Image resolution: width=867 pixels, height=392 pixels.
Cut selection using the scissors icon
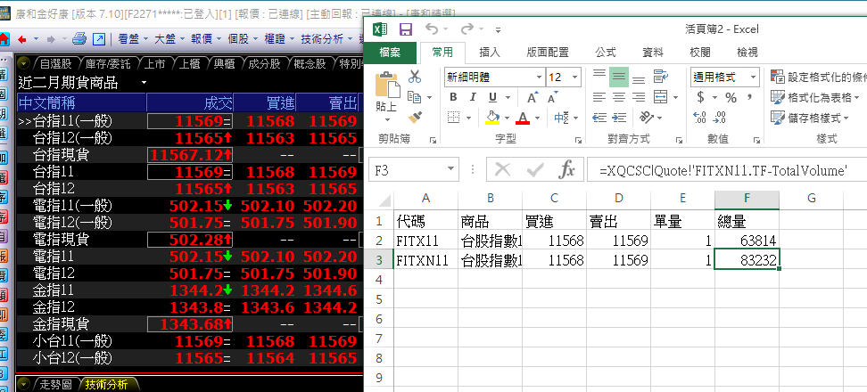415,77
